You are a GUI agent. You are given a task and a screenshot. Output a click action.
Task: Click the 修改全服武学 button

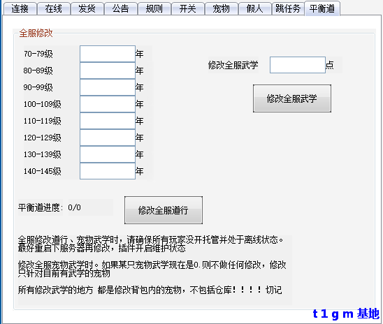tap(292, 98)
